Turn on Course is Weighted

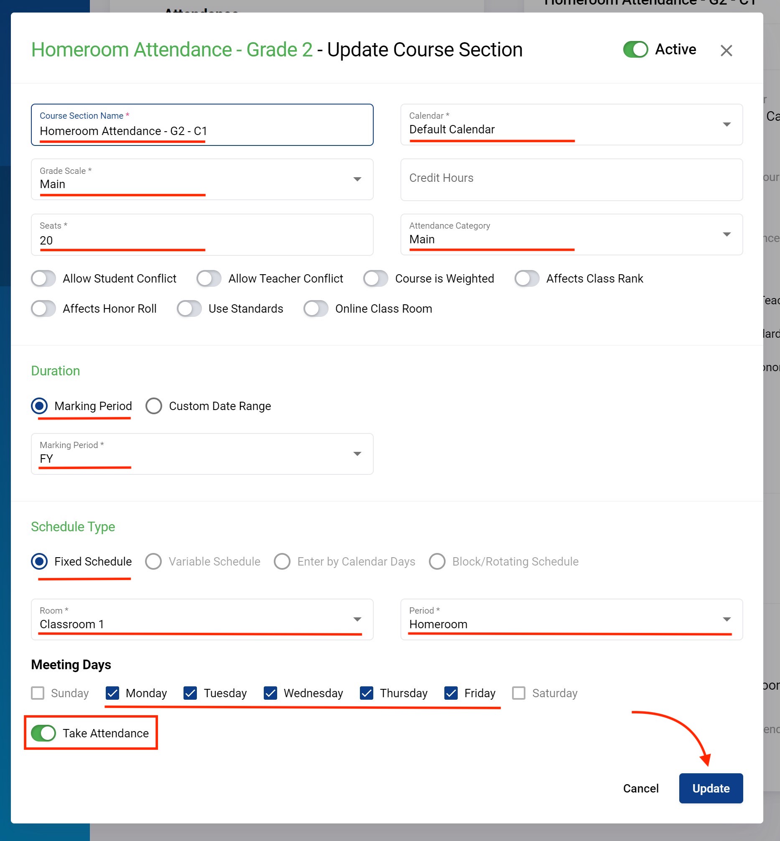[x=376, y=278]
